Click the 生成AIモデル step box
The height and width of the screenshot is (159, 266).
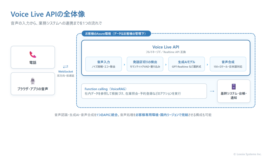point(187,64)
